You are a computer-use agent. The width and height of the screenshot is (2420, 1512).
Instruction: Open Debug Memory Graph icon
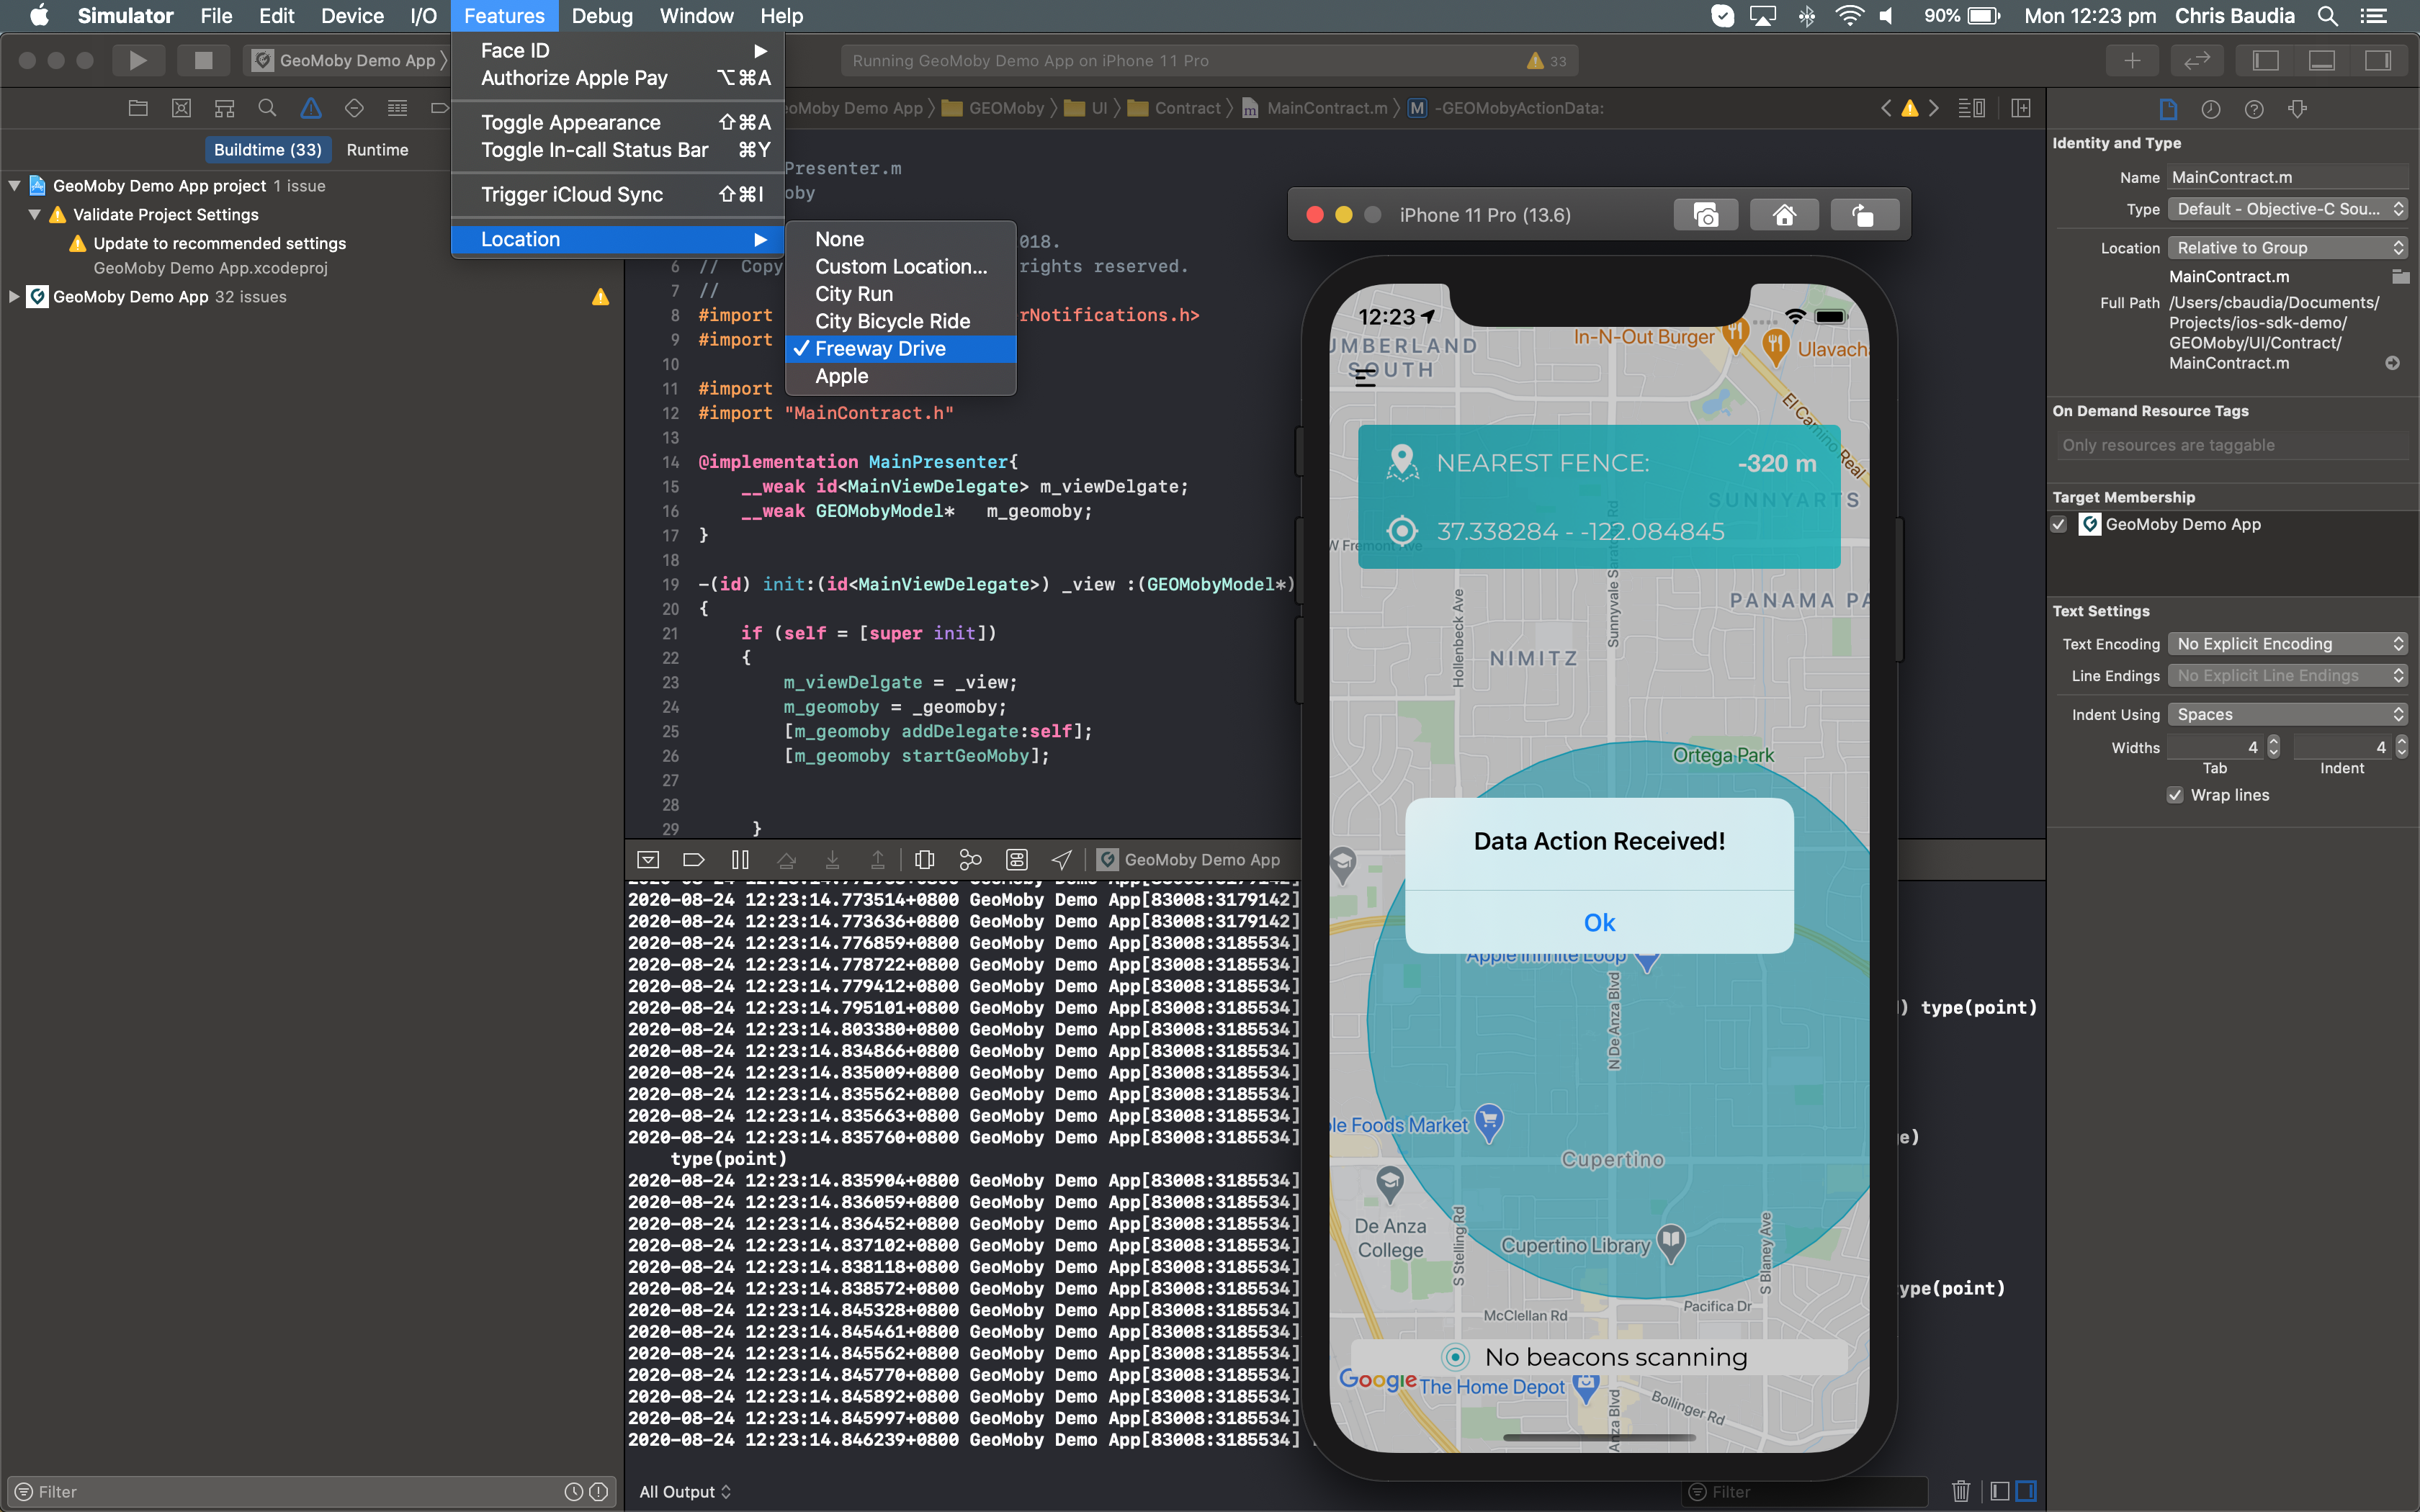970,859
